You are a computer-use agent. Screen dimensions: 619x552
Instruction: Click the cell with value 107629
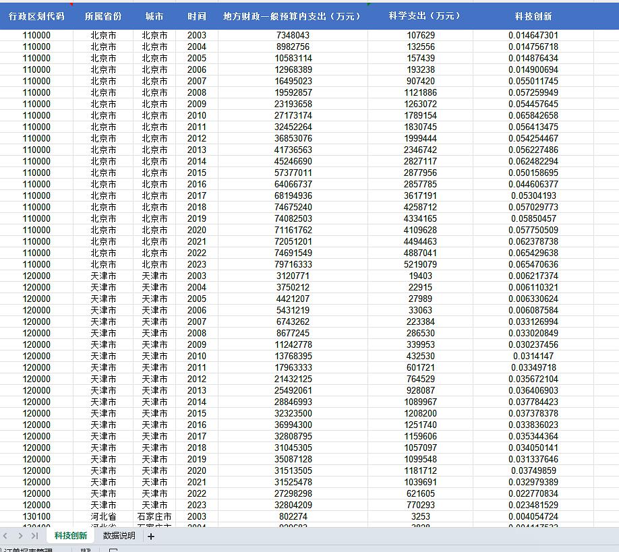tap(421, 35)
